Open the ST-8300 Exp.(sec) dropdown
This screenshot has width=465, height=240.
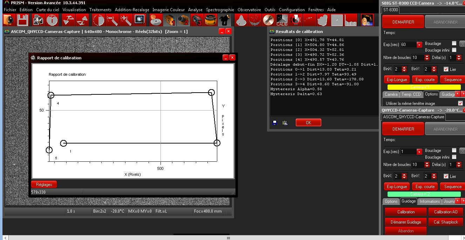pyautogui.click(x=419, y=45)
